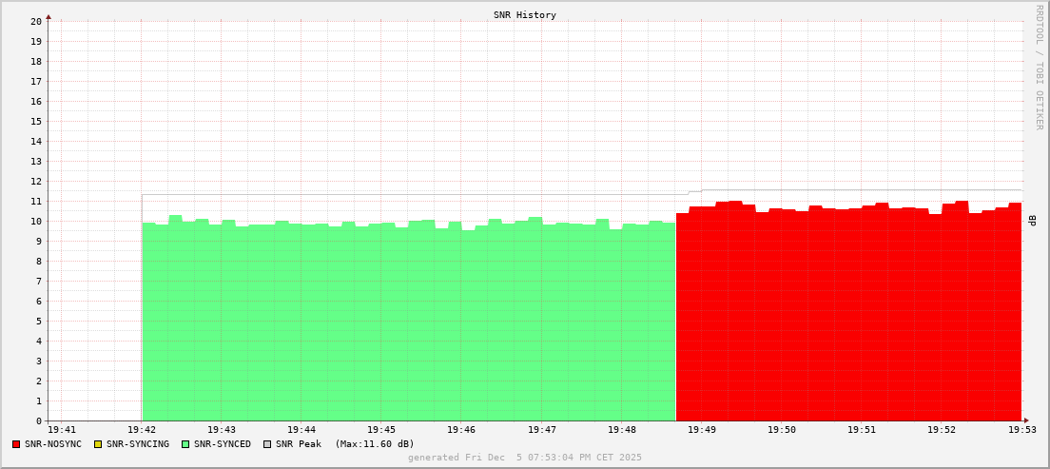Click the 19:49 time axis label
Screen dimensions: 1050x469
(701, 431)
